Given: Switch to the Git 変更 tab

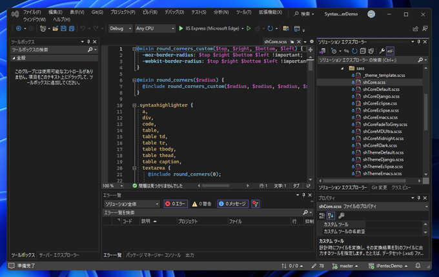Looking at the screenshot, I should [379, 188].
